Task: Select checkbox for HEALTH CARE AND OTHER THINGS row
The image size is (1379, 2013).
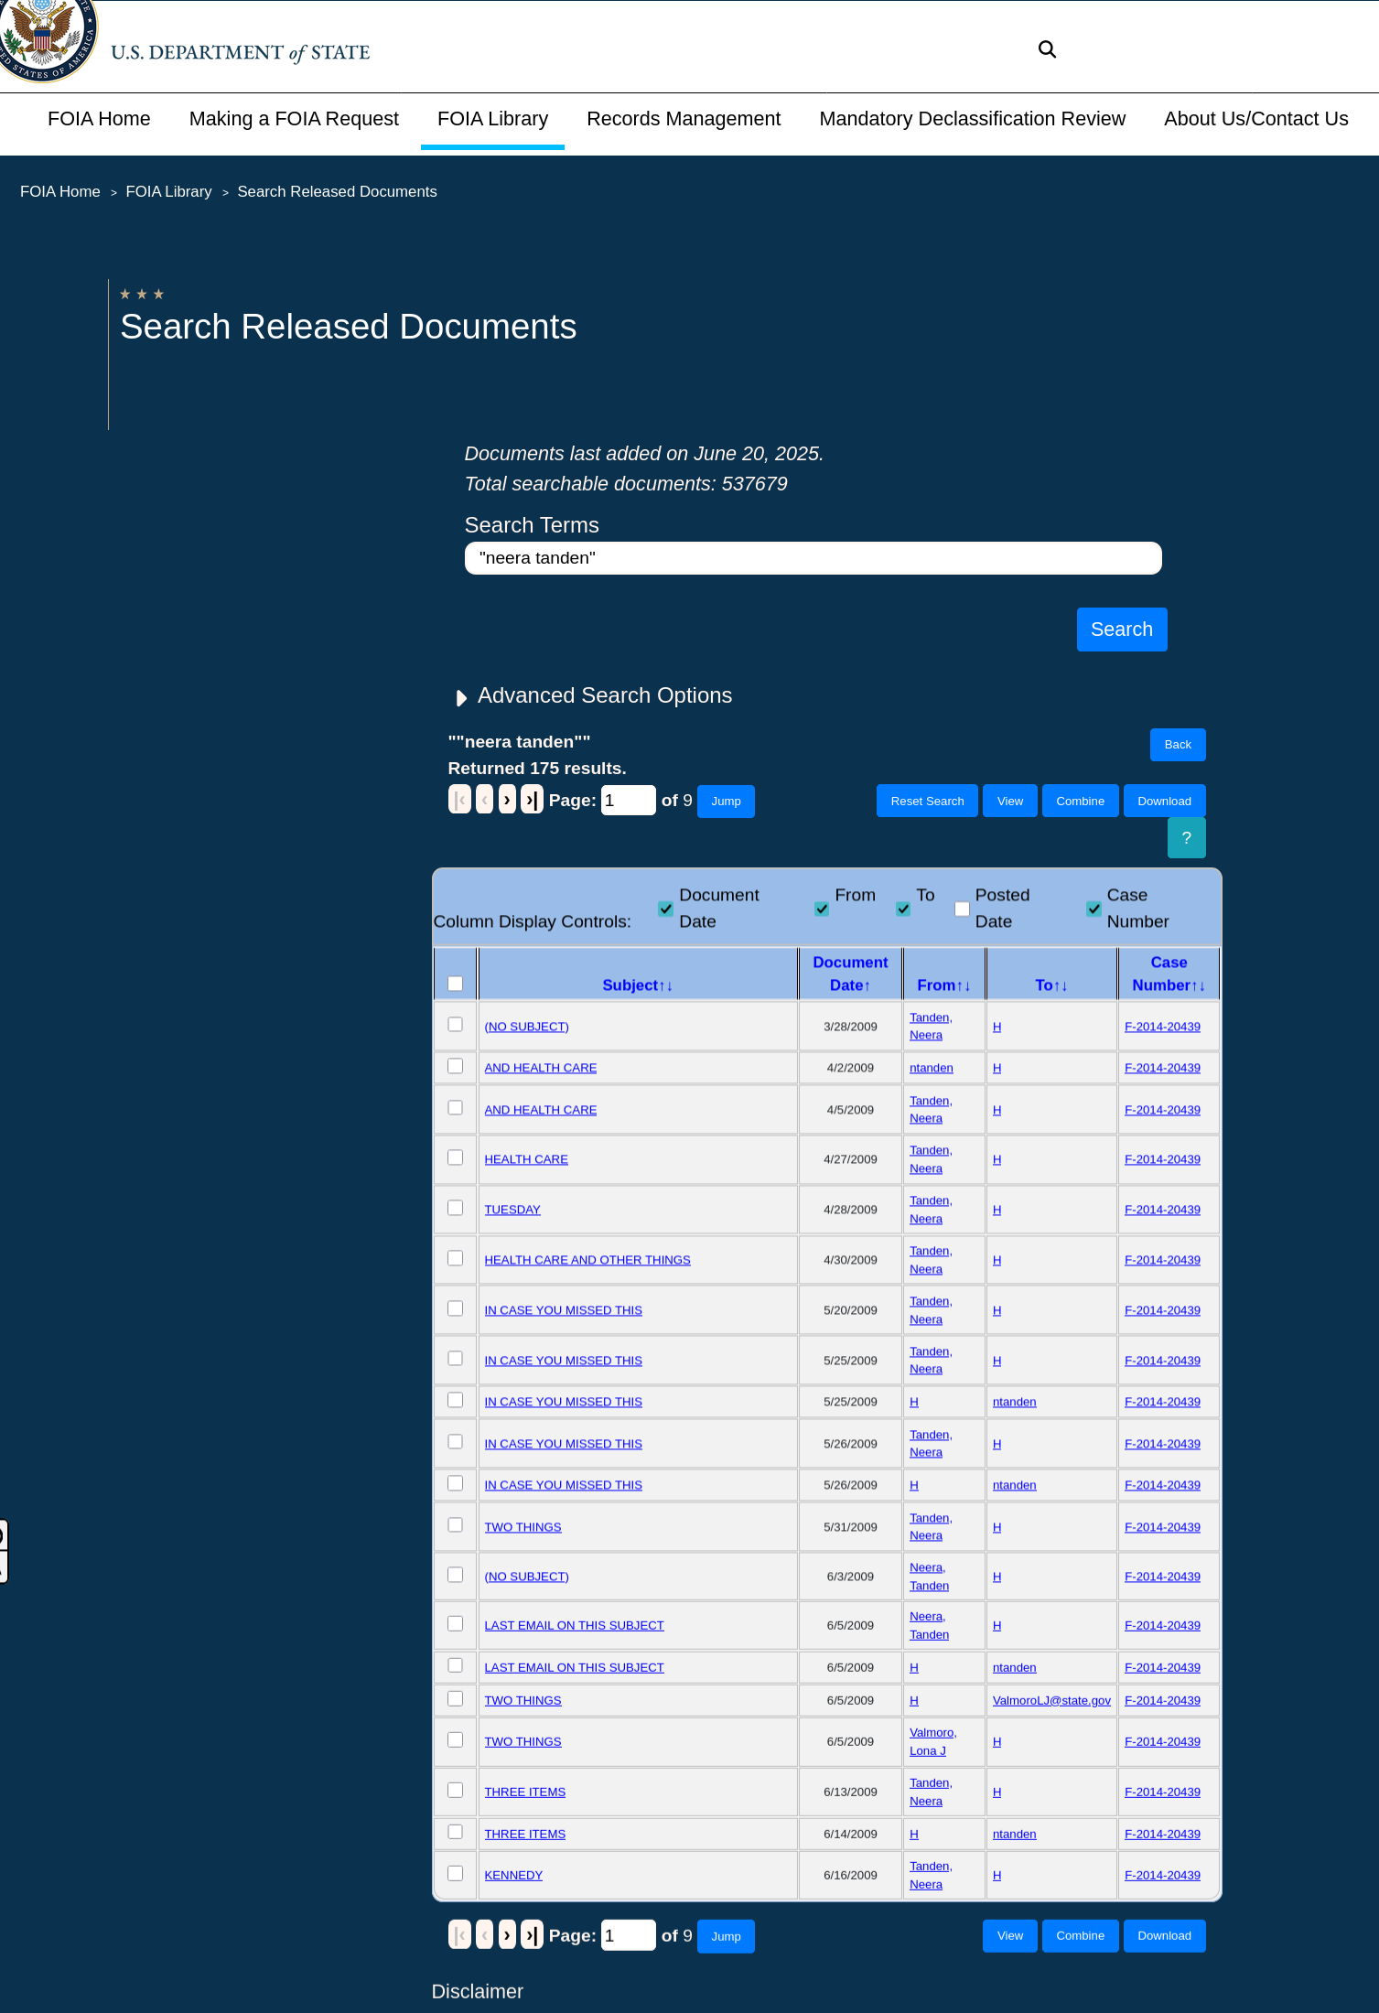Action: click(455, 1258)
